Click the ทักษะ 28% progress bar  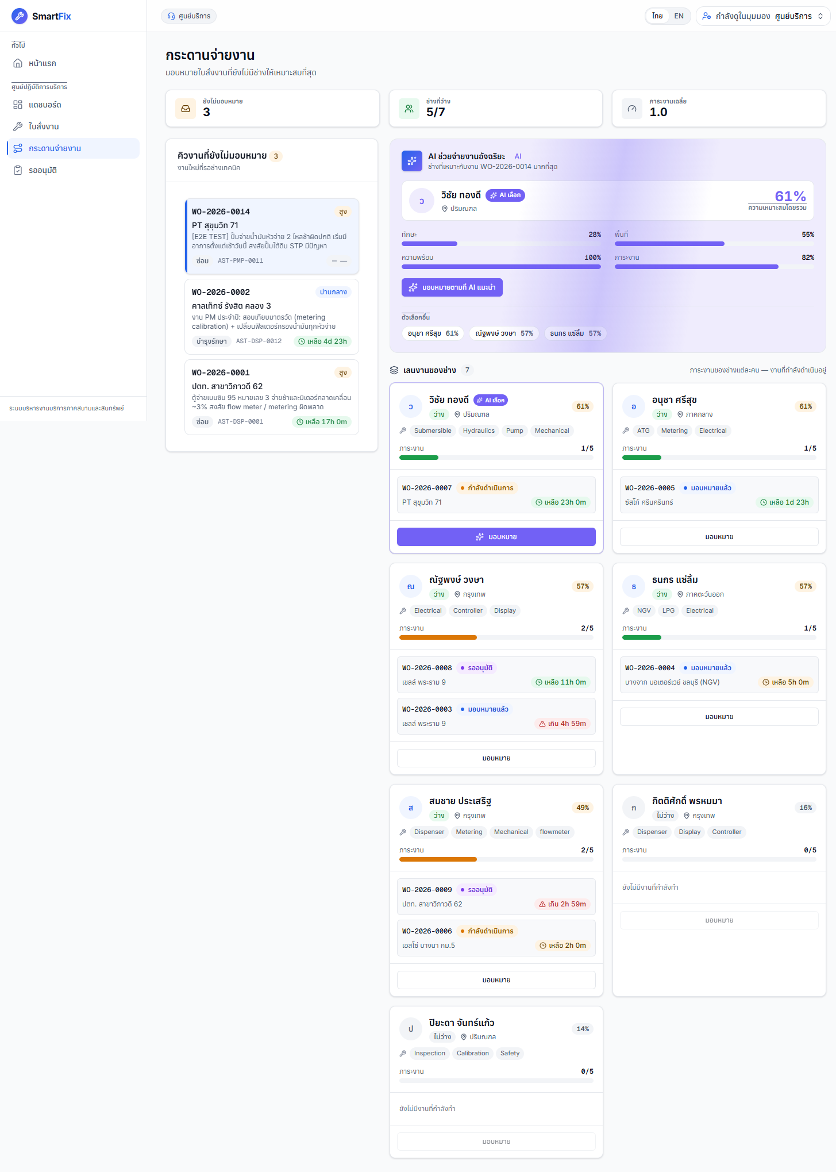[x=502, y=244]
